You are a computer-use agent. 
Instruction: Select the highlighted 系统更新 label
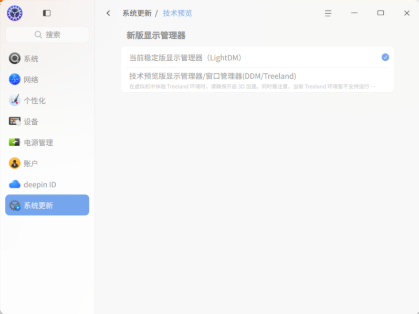click(38, 205)
